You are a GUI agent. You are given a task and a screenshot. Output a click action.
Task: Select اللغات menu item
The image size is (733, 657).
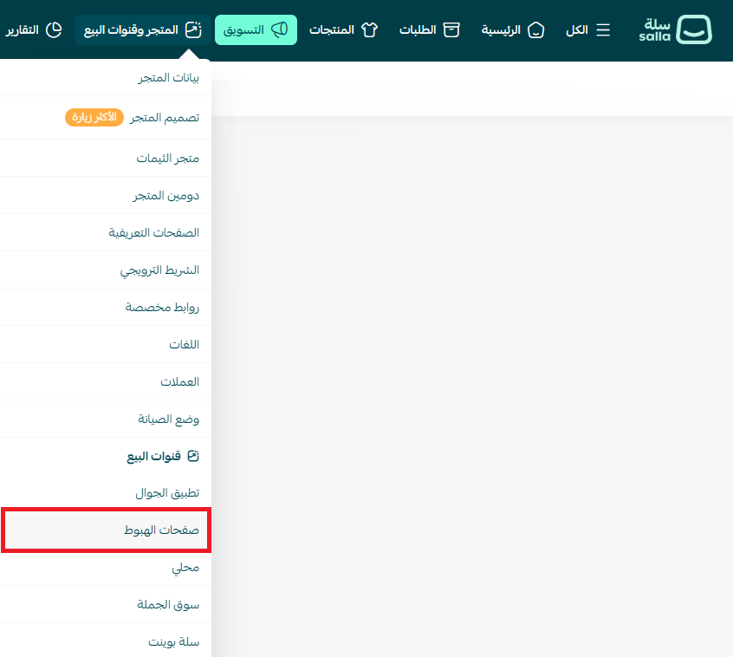click(106, 345)
